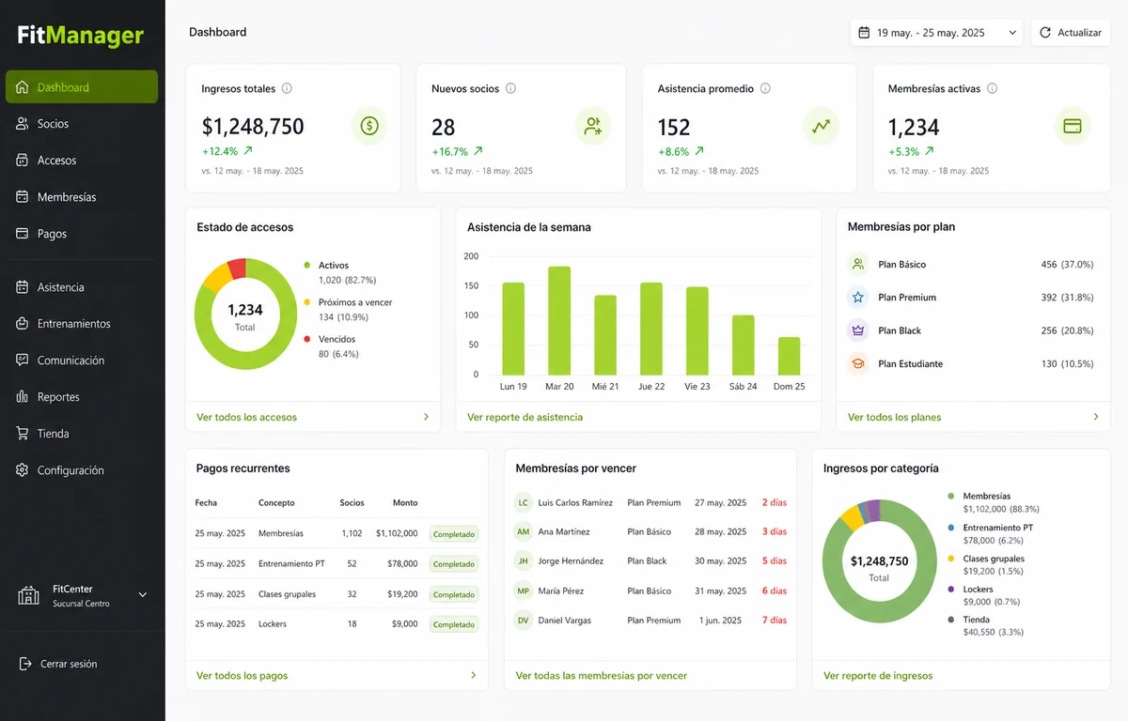Click the +12.4% change under Ingresos totales

coord(220,151)
